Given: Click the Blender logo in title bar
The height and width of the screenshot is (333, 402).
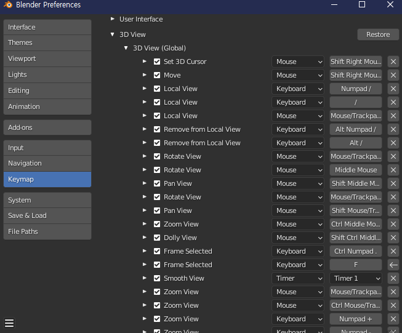Looking at the screenshot, I should click(x=8, y=4).
